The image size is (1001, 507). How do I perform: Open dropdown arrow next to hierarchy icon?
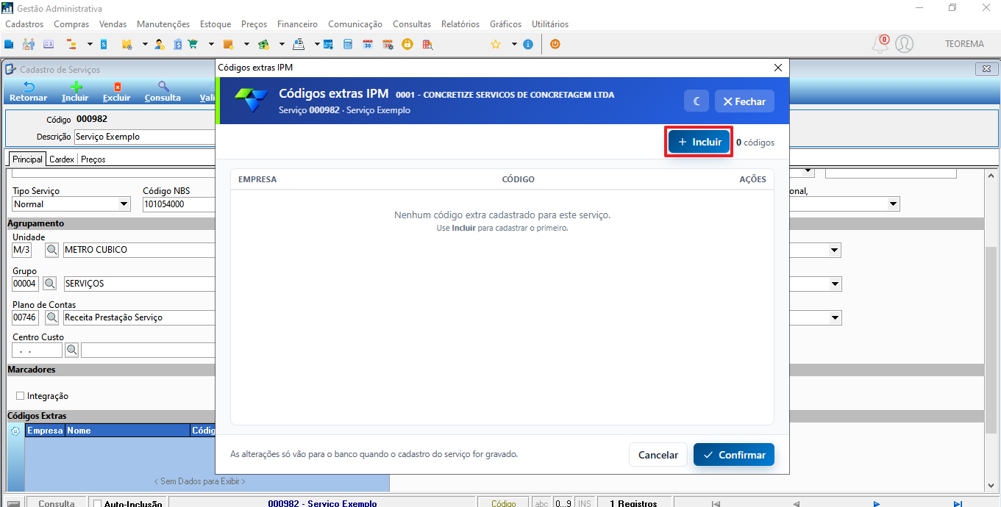(90, 44)
